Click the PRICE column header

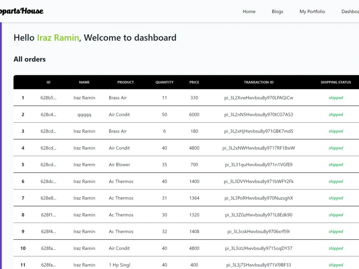tap(194, 82)
